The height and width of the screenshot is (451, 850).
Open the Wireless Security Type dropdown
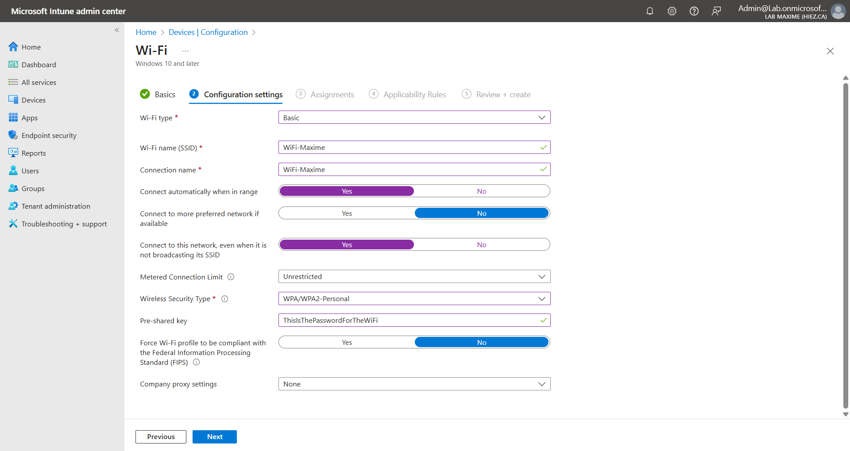[x=414, y=299]
